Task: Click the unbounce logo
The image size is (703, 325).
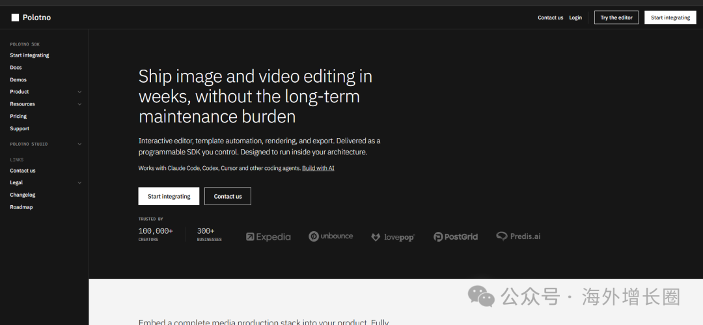Action: click(x=331, y=236)
